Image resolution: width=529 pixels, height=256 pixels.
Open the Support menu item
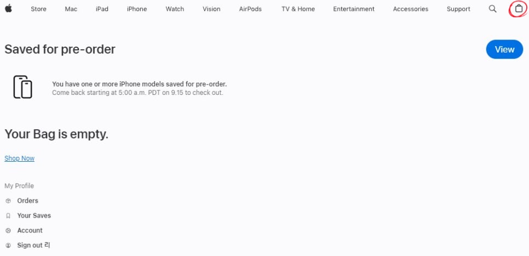click(x=458, y=9)
